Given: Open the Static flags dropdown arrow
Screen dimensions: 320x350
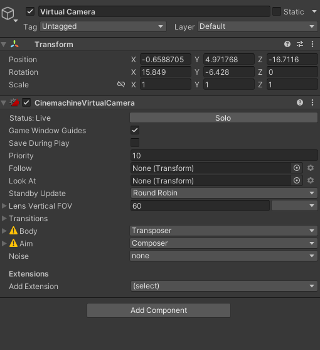Looking at the screenshot, I should tap(314, 11).
